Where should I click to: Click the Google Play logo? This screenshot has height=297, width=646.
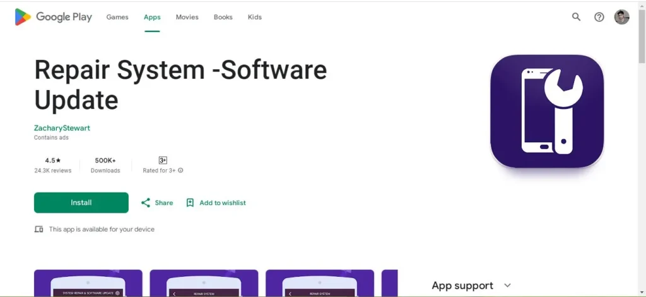coord(53,17)
